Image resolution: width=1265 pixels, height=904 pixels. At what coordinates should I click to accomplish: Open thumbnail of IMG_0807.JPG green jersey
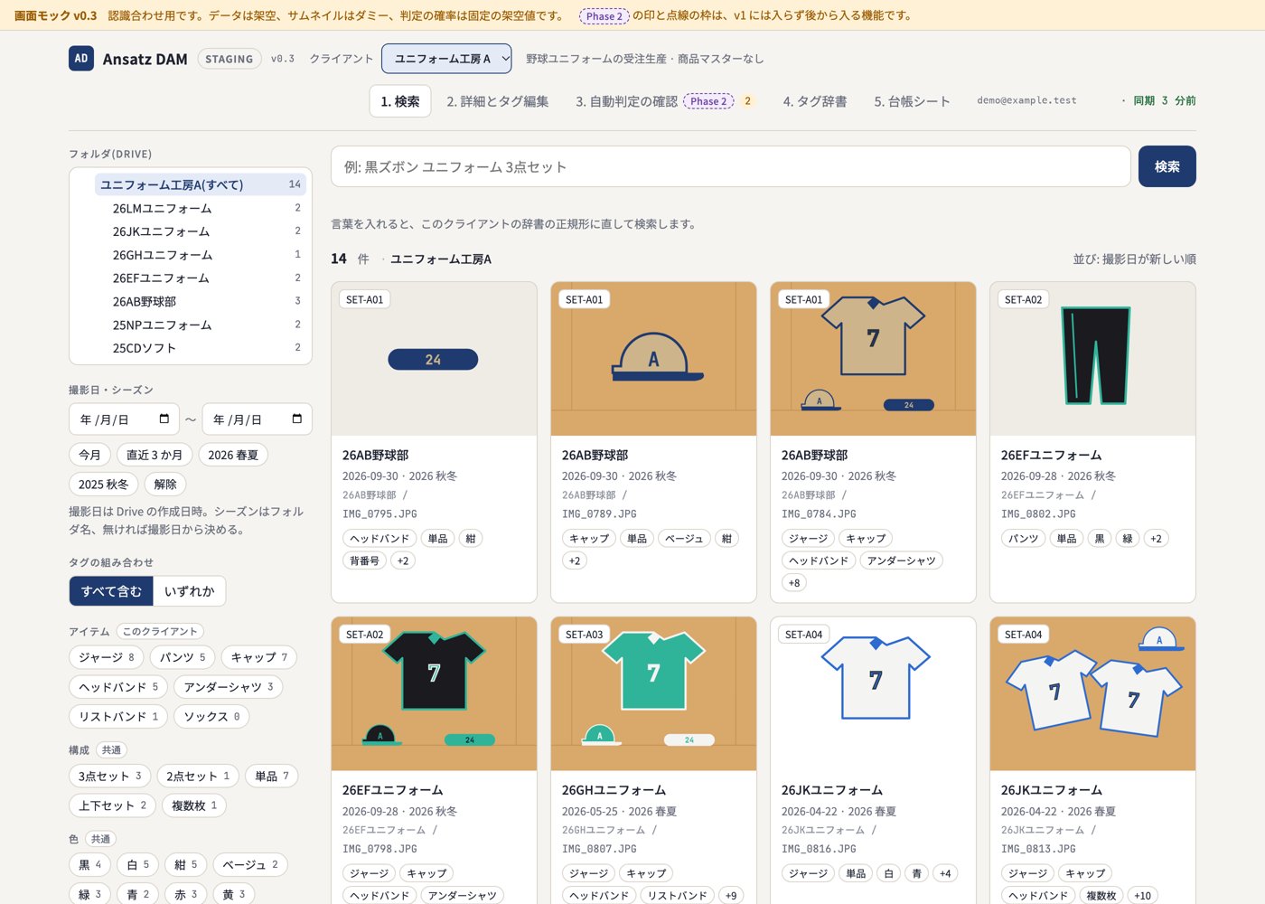pos(653,694)
